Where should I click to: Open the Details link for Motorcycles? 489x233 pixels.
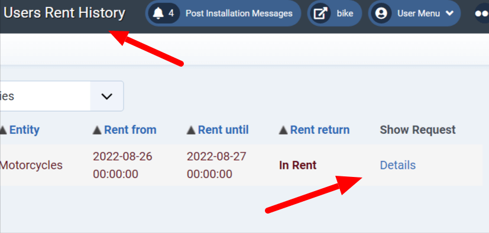pyautogui.click(x=397, y=165)
